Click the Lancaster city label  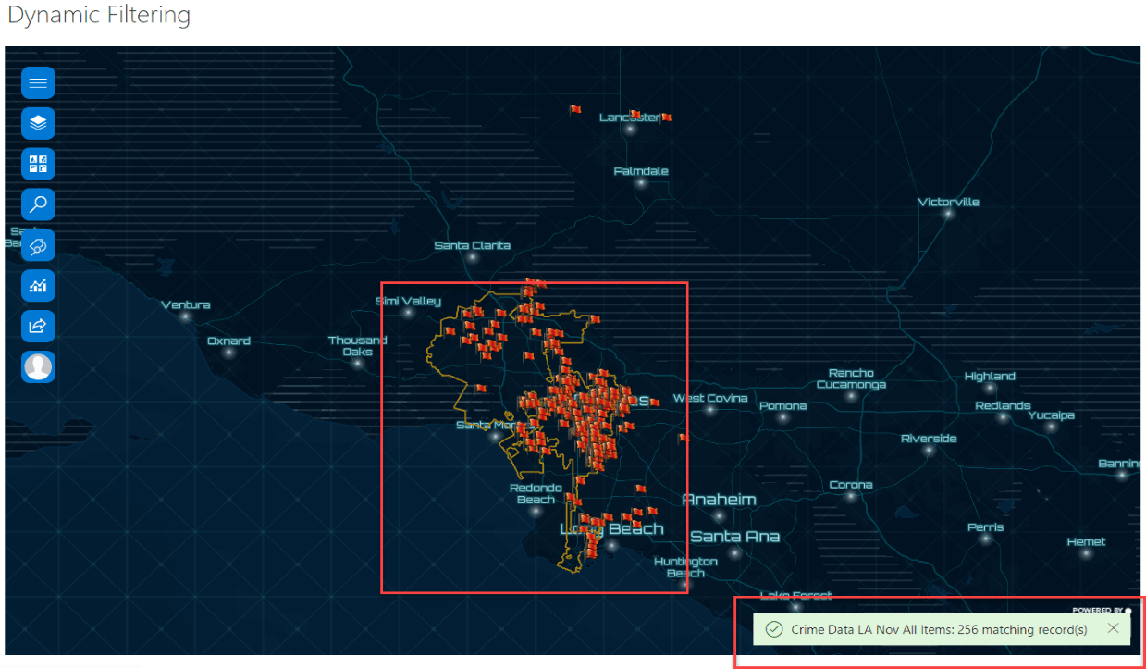[x=629, y=118]
